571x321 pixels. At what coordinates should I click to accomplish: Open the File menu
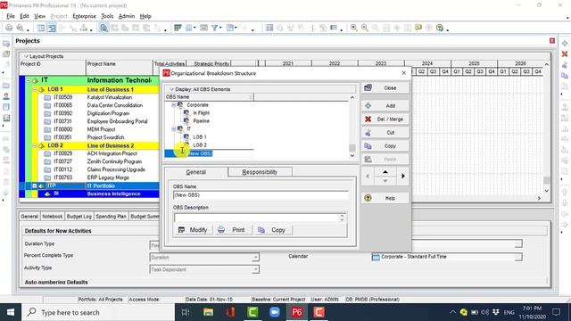click(x=11, y=16)
